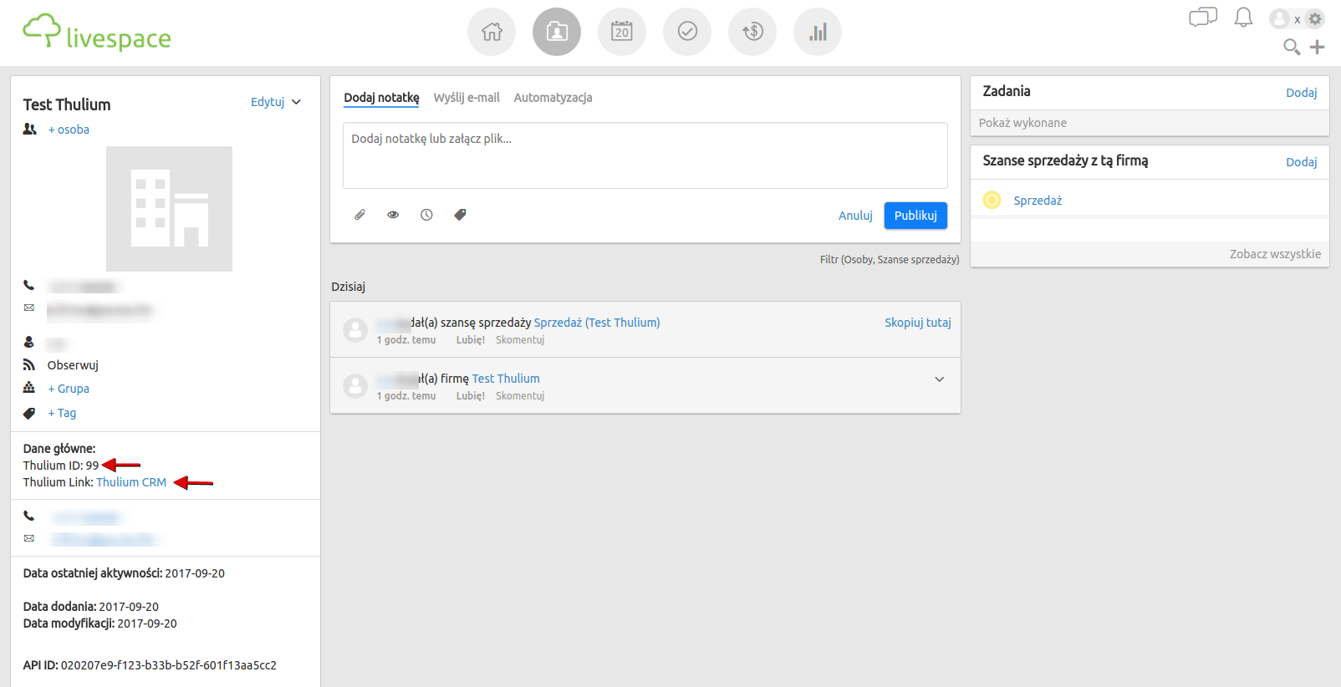The image size is (1341, 687).
Task: Click Edytuj to edit company
Action: (268, 102)
